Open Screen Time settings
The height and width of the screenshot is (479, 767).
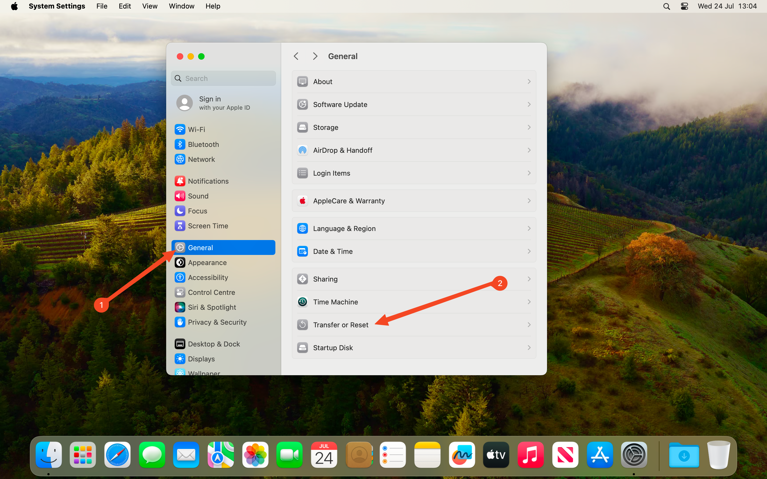(x=208, y=226)
